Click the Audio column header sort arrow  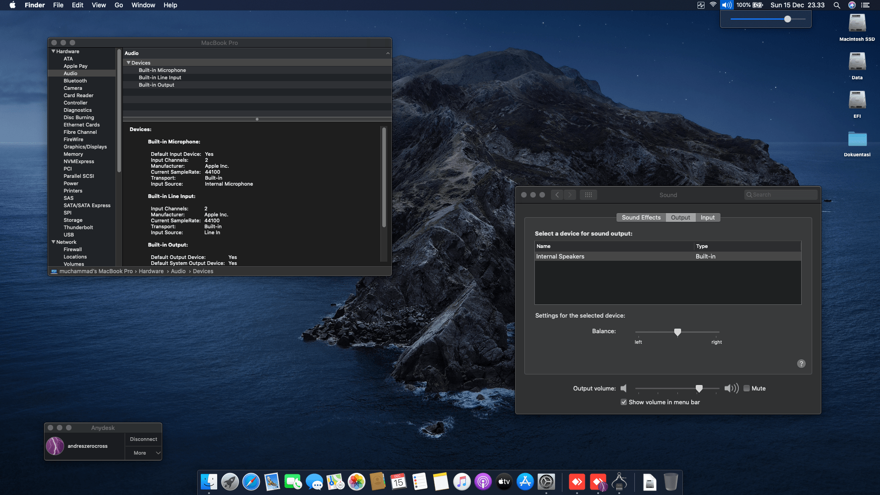[388, 53]
